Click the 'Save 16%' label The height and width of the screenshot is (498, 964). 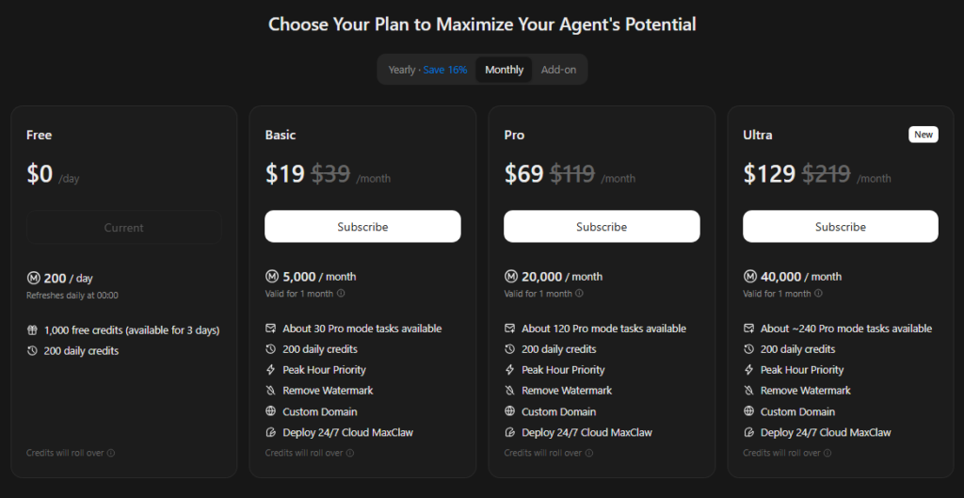pos(445,70)
